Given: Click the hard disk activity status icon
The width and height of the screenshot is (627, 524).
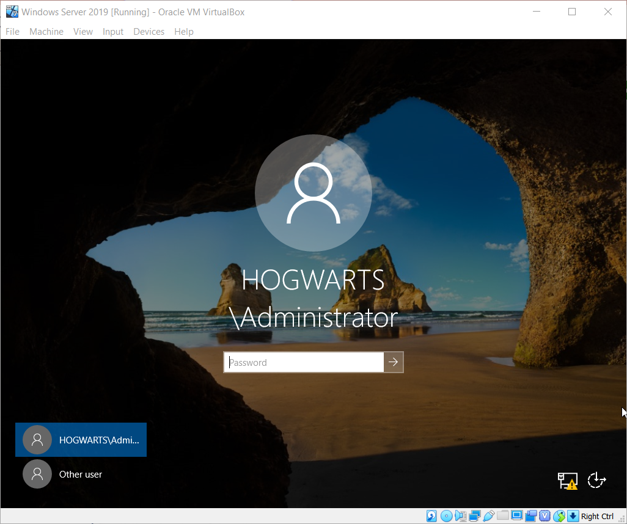Looking at the screenshot, I should coord(431,516).
